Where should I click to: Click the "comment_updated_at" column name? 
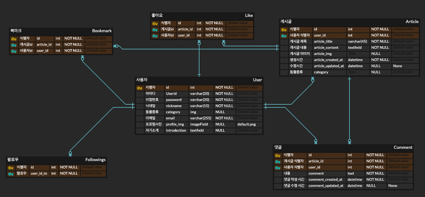[326, 186]
